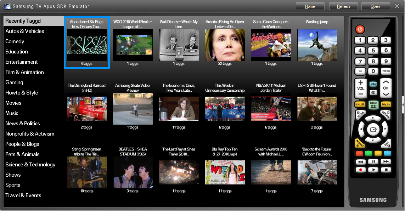This screenshot has height=211, width=405.
Task: Lower volume with the VOL minus key
Action: tap(361, 94)
